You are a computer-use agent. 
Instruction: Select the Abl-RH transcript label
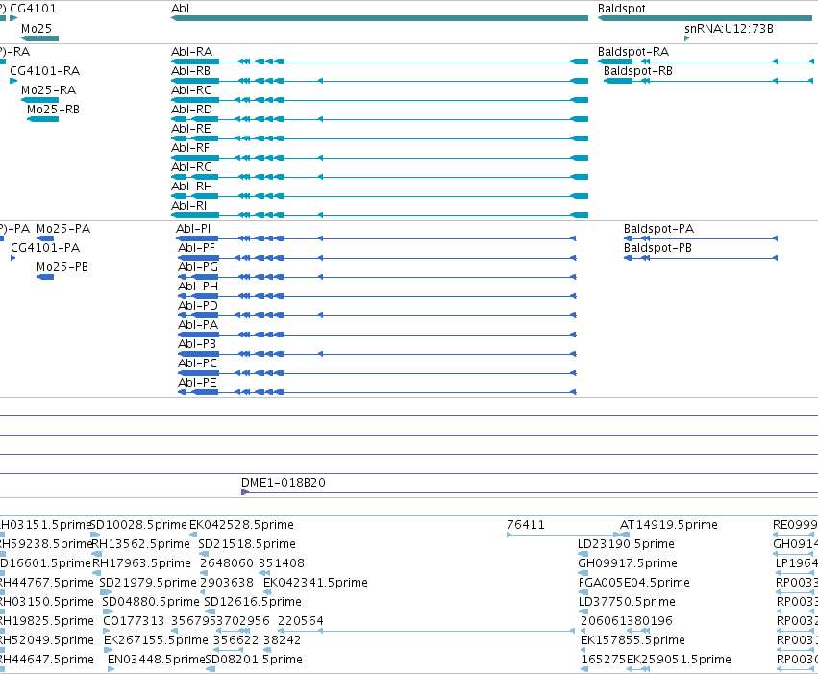pyautogui.click(x=191, y=187)
